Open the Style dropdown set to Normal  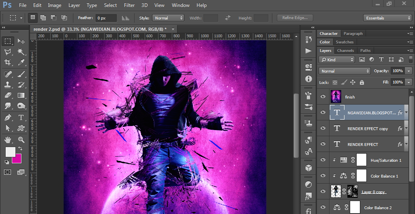(168, 18)
